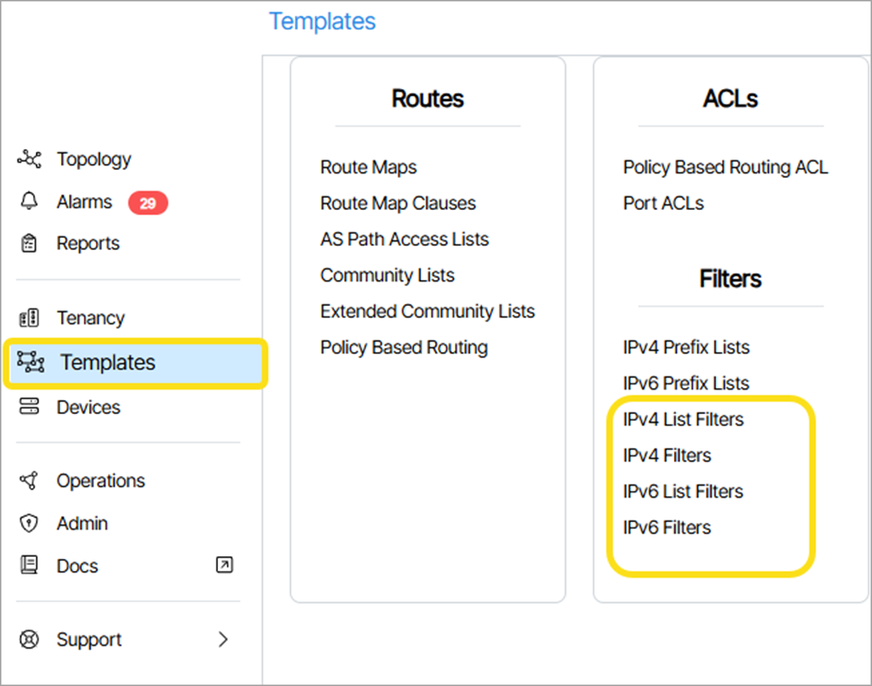Open the Route Maps link
Screen dimensions: 872x686
pyautogui.click(x=368, y=167)
